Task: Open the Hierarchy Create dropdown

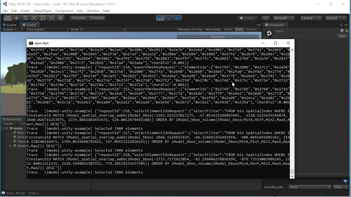Action: pyautogui.click(x=9, y=124)
